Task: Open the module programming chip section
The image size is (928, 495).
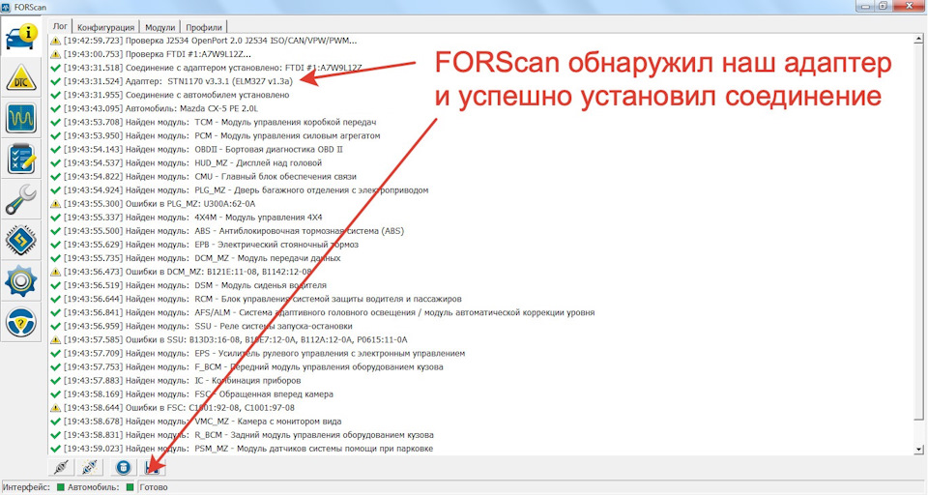Action: (21, 241)
